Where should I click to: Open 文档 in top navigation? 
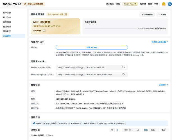coord(118,4)
